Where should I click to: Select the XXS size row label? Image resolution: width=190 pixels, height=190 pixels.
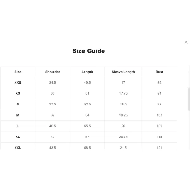[18, 83]
